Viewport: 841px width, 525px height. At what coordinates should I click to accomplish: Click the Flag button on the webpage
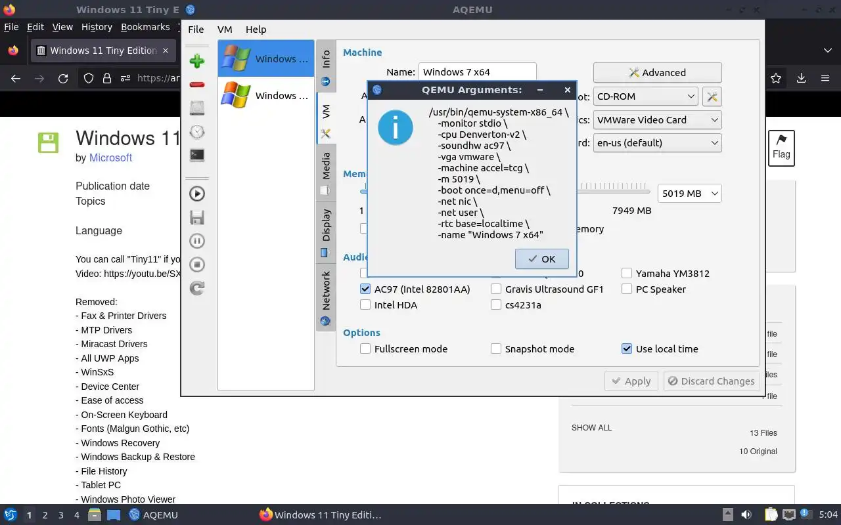tap(781, 148)
